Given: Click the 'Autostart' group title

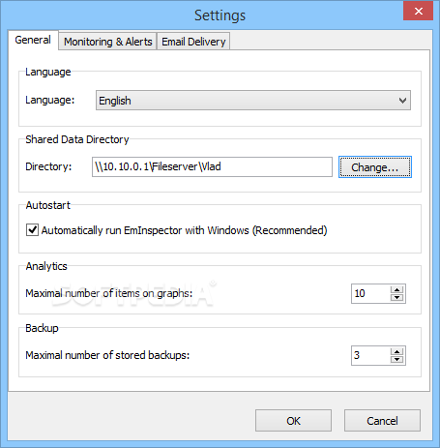Looking at the screenshot, I should click(x=48, y=205).
